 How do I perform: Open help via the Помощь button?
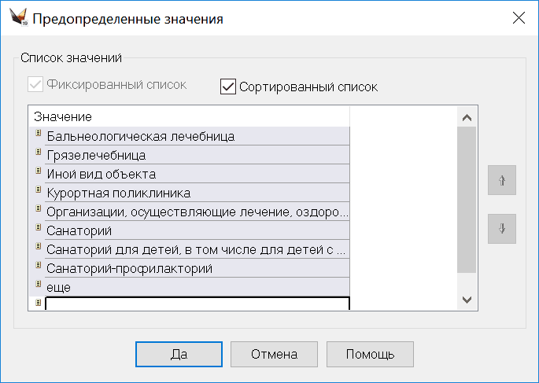point(370,354)
